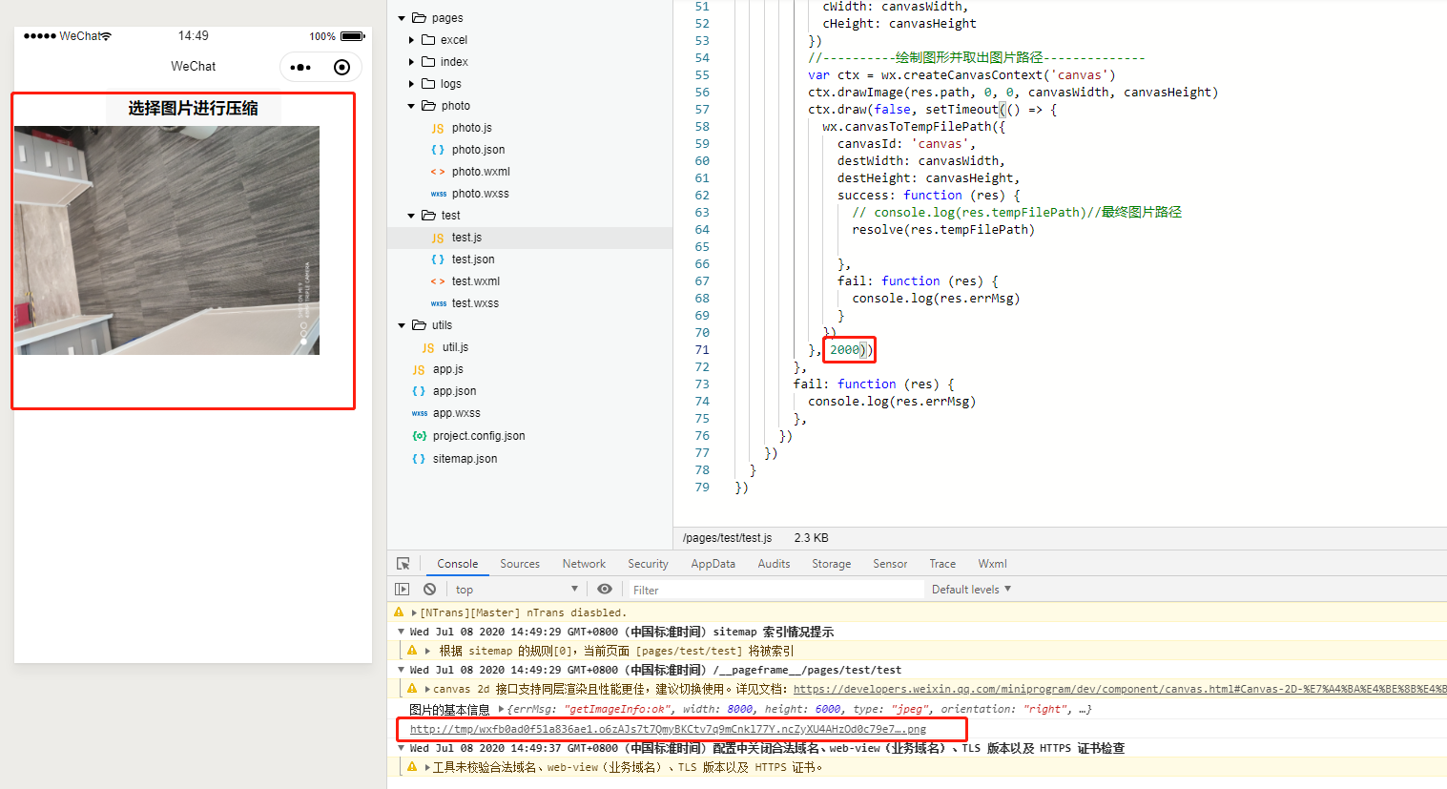Open project.config.json in the file tree

pyautogui.click(x=479, y=436)
